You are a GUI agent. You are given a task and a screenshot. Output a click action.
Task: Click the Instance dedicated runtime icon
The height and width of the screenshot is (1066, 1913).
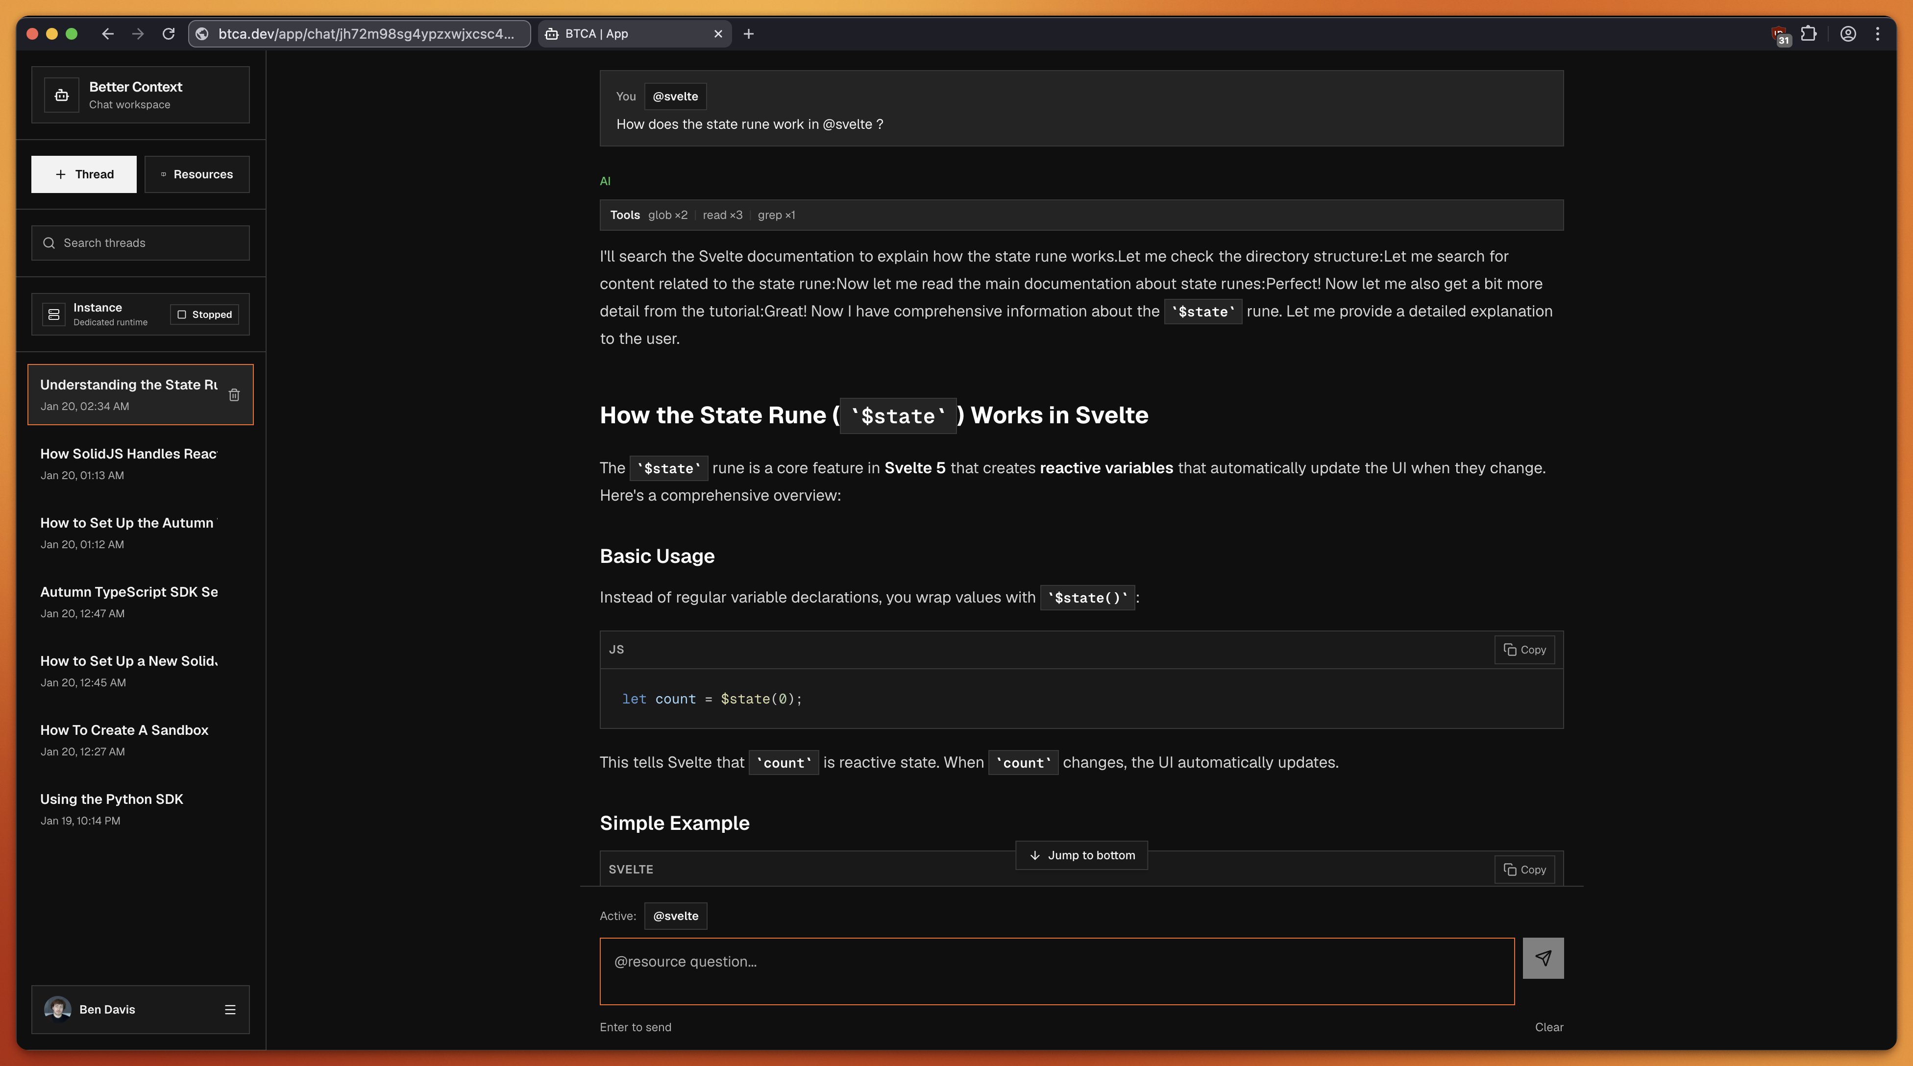53,314
